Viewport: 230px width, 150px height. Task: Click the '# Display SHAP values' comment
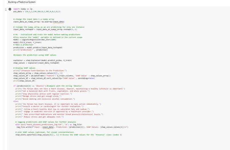coord(24,68)
